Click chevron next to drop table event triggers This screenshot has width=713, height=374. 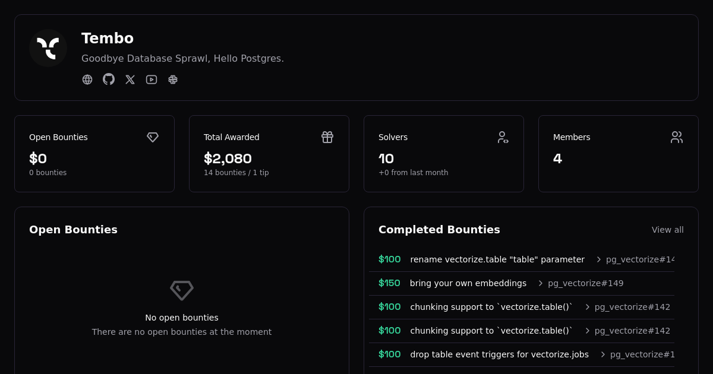[x=603, y=354]
